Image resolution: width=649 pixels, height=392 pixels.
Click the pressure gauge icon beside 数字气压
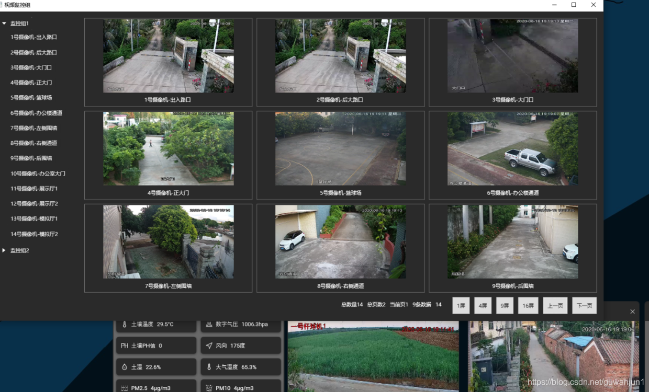(209, 324)
